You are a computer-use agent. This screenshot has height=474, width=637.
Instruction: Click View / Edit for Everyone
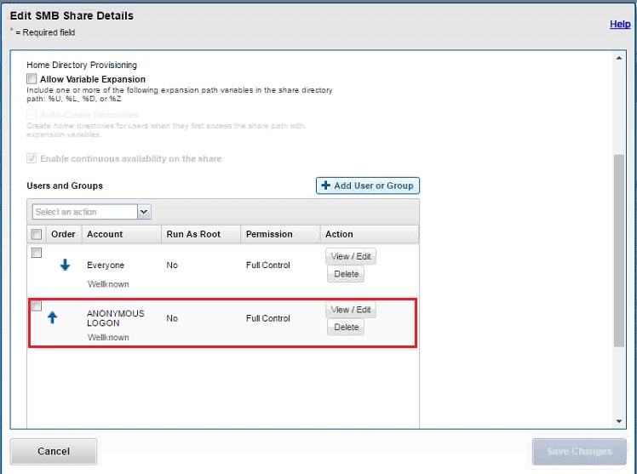coord(351,256)
